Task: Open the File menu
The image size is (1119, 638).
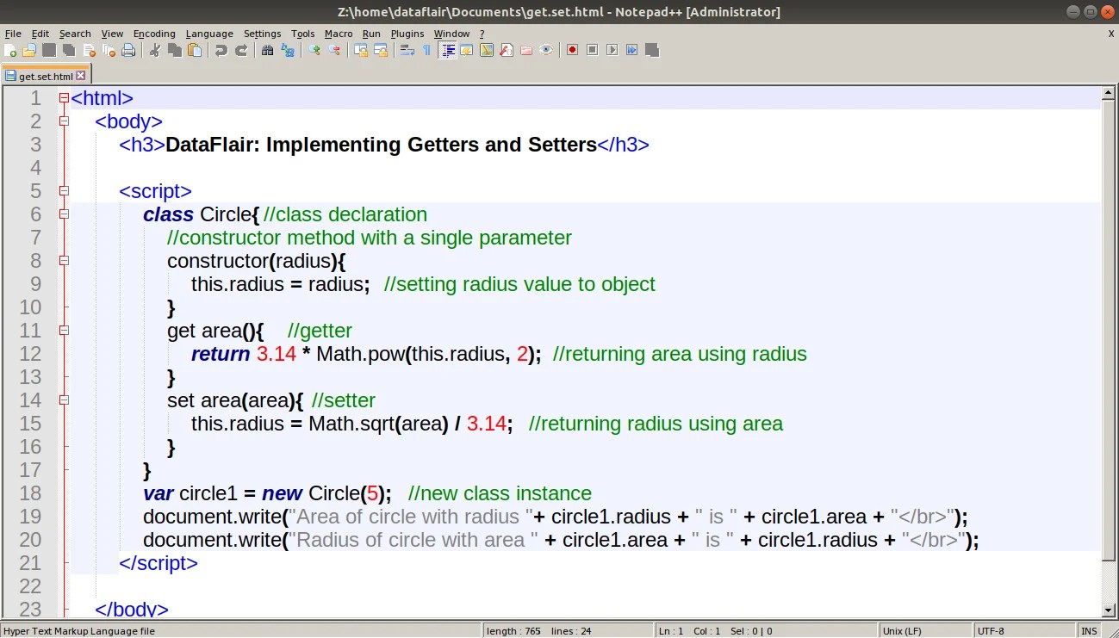Action: (x=13, y=34)
